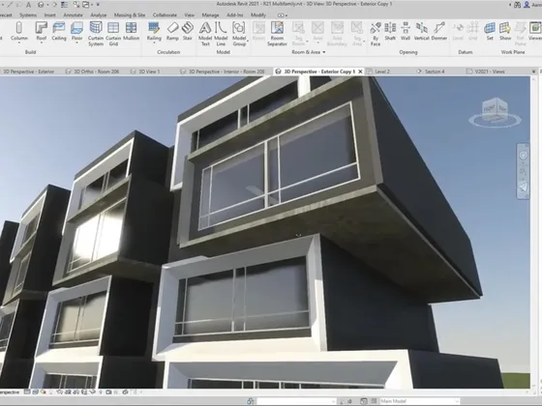Open the Add-Ins ribbon tab
This screenshot has width=542, height=406.
click(234, 15)
